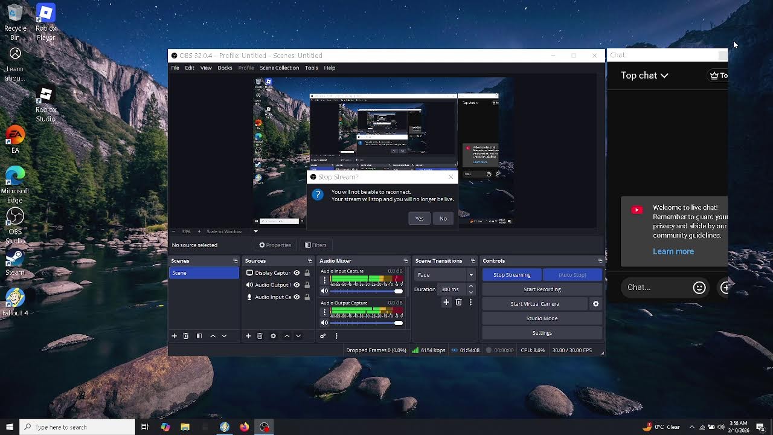Screen dimensions: 773x435
Task: Toggle lock on Display Capture source
Action: (307, 273)
